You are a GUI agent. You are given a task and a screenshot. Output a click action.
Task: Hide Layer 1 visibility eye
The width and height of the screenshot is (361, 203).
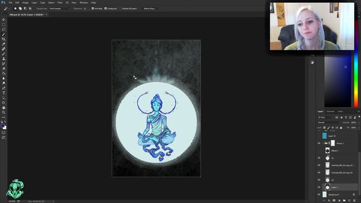[x=319, y=187]
